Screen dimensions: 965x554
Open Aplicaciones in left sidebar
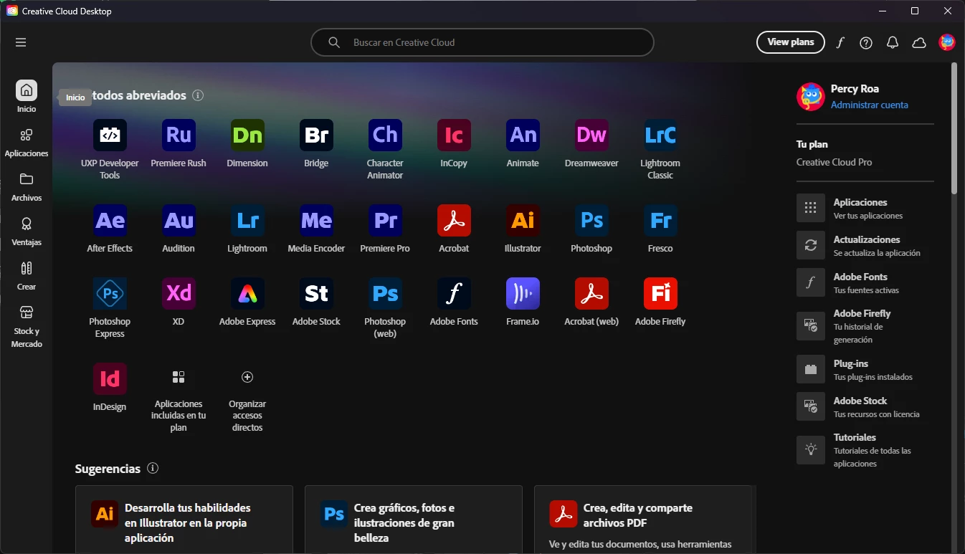click(27, 142)
